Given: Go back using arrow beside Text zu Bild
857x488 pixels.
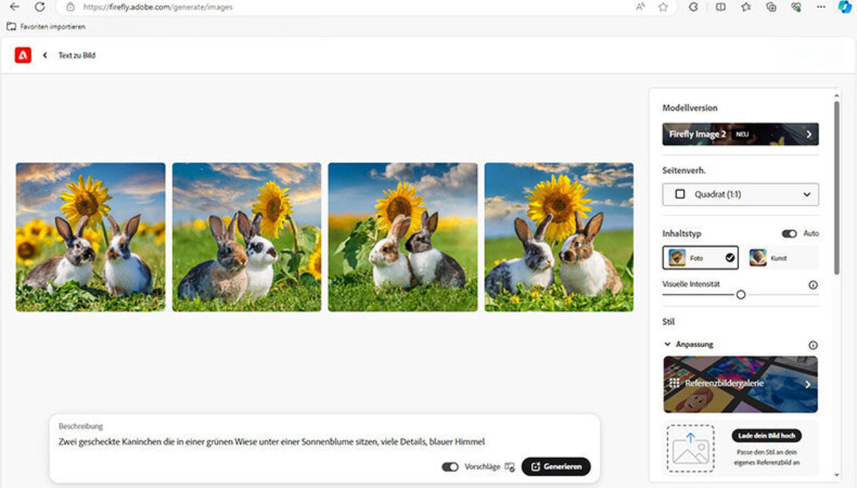Looking at the screenshot, I should 45,56.
